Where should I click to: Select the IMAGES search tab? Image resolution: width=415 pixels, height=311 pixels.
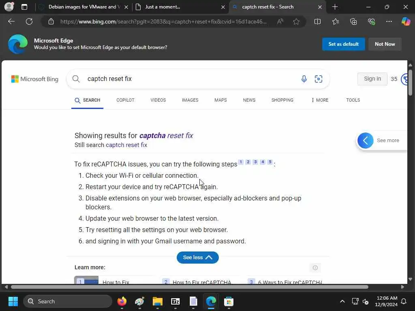(x=190, y=100)
